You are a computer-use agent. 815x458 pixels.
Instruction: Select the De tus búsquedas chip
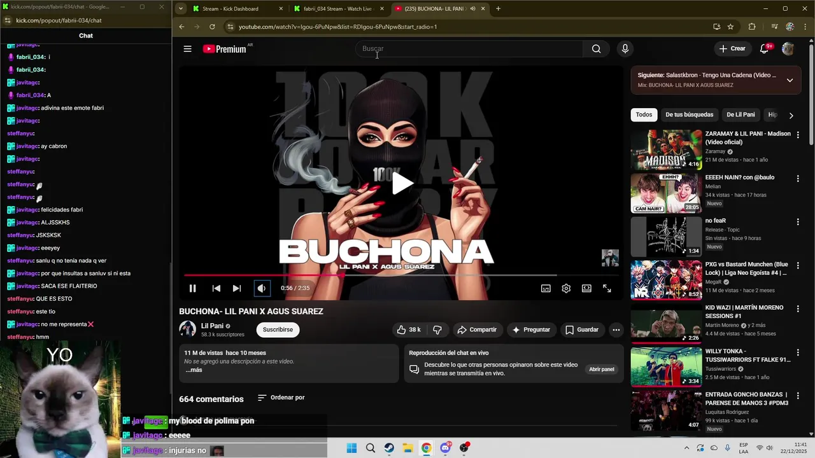pos(689,114)
